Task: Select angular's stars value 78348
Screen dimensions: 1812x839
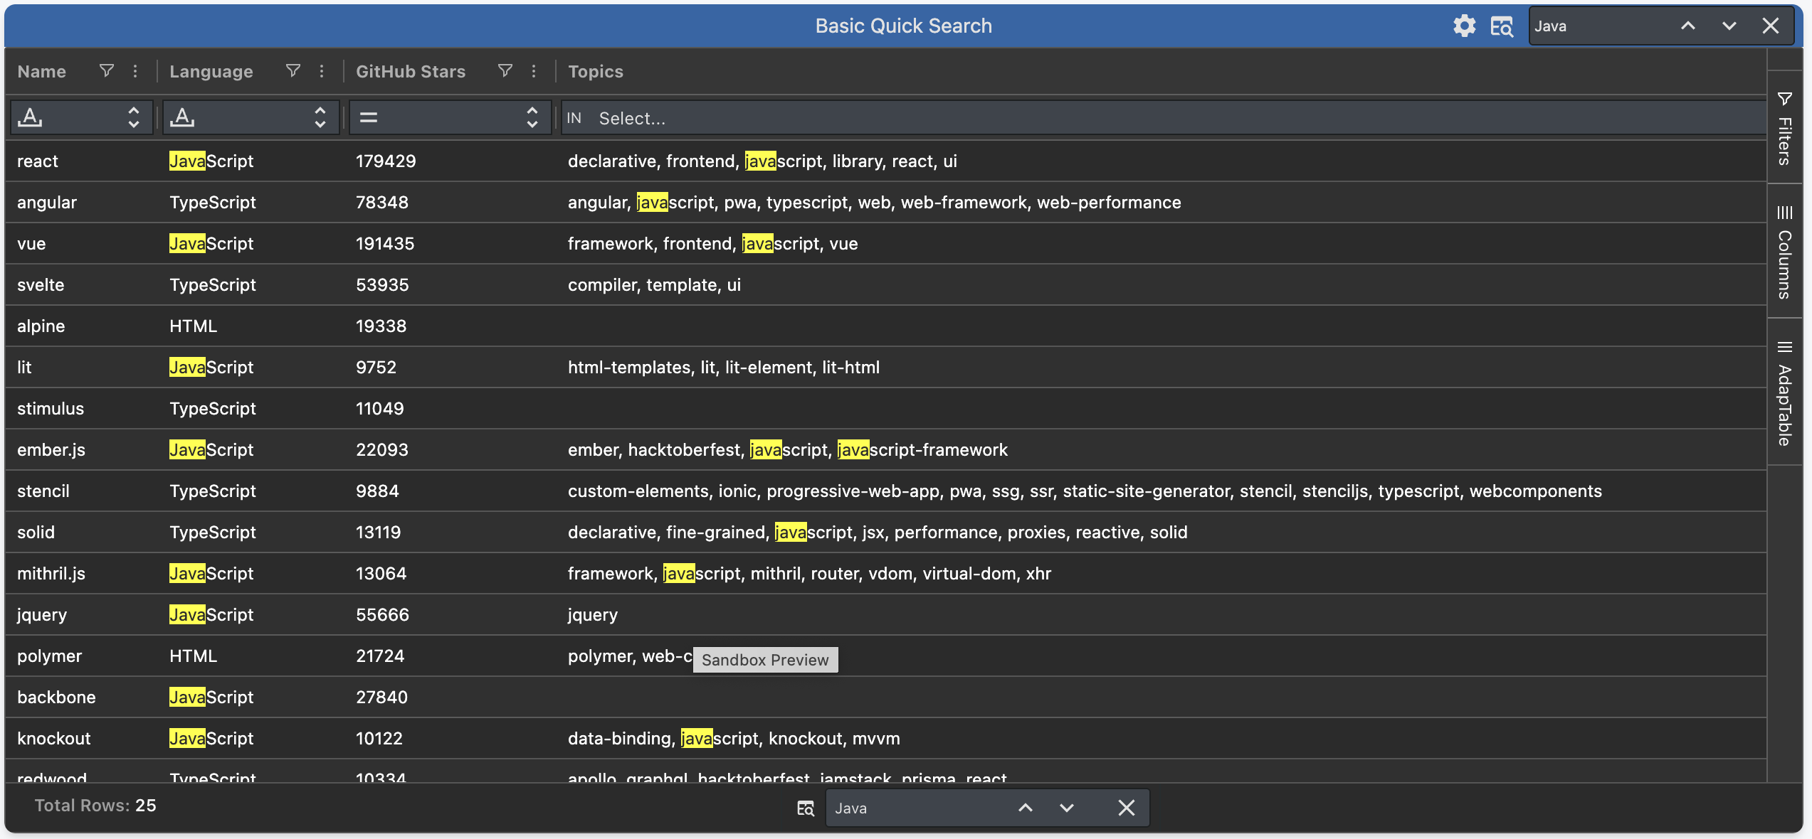Action: pyautogui.click(x=382, y=203)
